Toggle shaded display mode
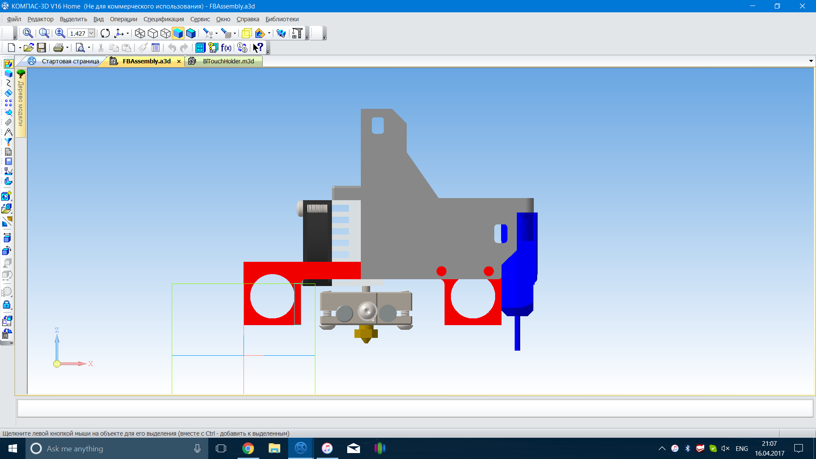Viewport: 816px width, 459px height. pos(178,33)
